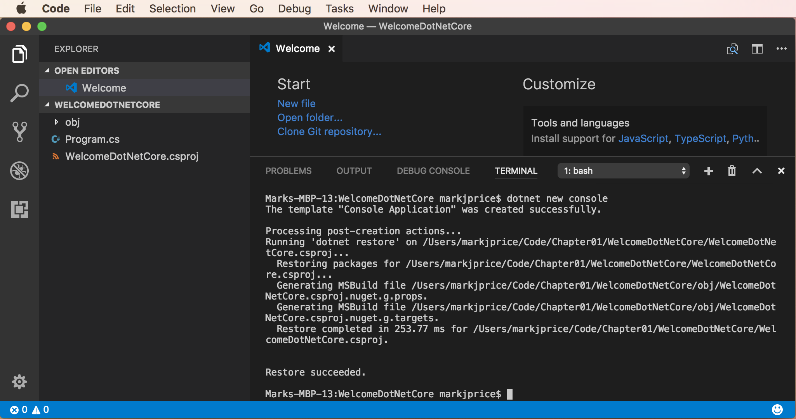This screenshot has width=796, height=419.
Task: Open the Manage gear menu
Action: [19, 382]
